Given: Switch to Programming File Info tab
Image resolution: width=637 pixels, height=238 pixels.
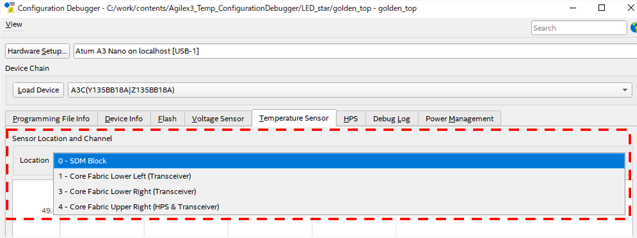Looking at the screenshot, I should click(x=51, y=118).
